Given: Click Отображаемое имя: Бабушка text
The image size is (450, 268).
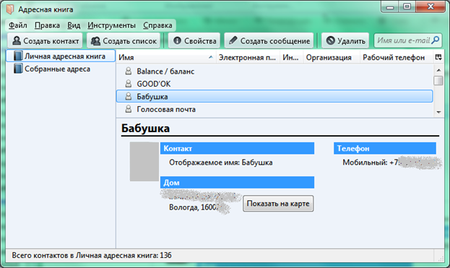Looking at the screenshot, I should (221, 163).
